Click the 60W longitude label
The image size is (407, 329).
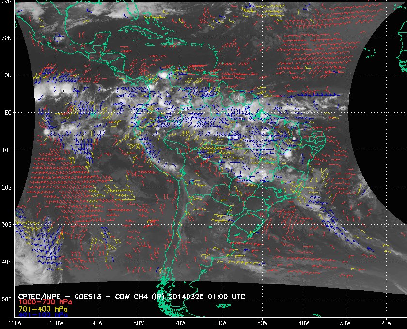pos(221,323)
